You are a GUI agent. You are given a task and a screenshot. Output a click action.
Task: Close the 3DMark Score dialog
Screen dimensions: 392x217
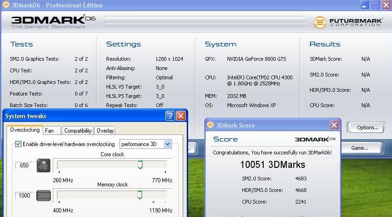(334, 125)
